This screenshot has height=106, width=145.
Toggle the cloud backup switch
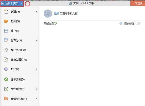pos(138,23)
